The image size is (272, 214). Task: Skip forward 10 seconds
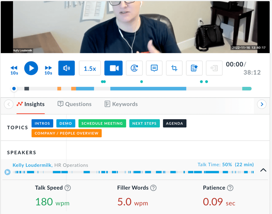48,70
